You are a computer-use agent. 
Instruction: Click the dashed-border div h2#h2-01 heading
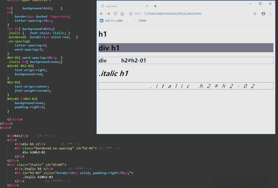(x=186, y=60)
